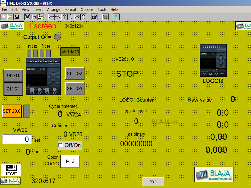Click the I1 input indicator
This screenshot has width=251, height=188.
29,53
